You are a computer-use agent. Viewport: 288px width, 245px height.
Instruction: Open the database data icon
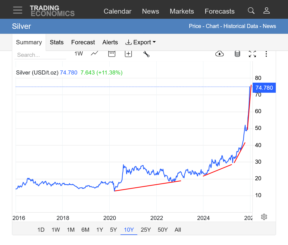pyautogui.click(x=237, y=54)
